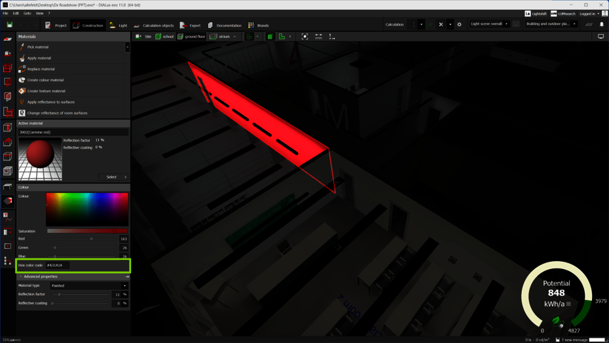
Task: Select the Replace material icon
Action: (x=22, y=69)
